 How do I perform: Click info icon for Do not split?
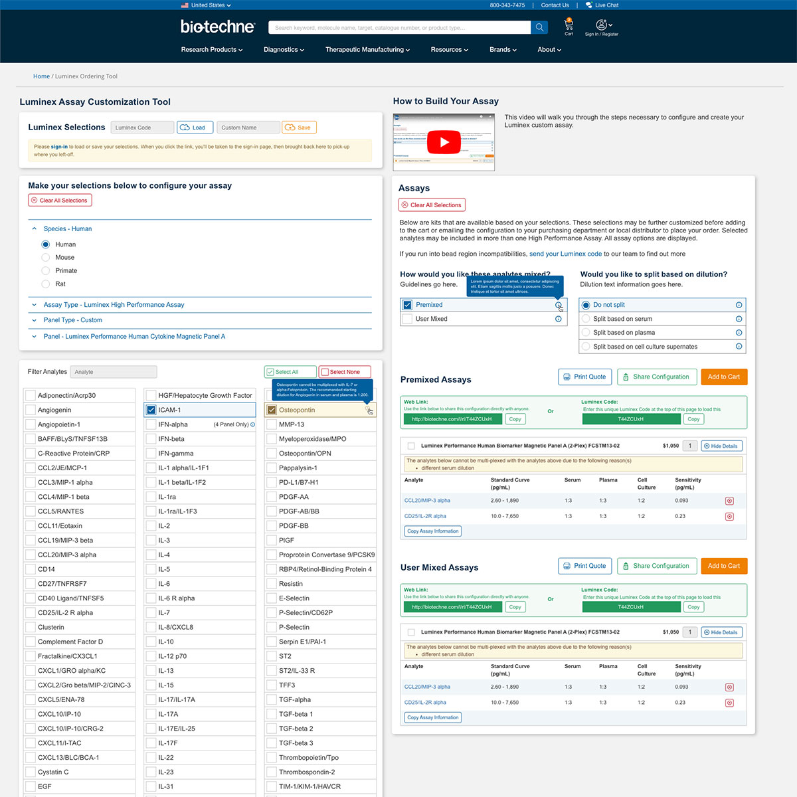click(739, 305)
